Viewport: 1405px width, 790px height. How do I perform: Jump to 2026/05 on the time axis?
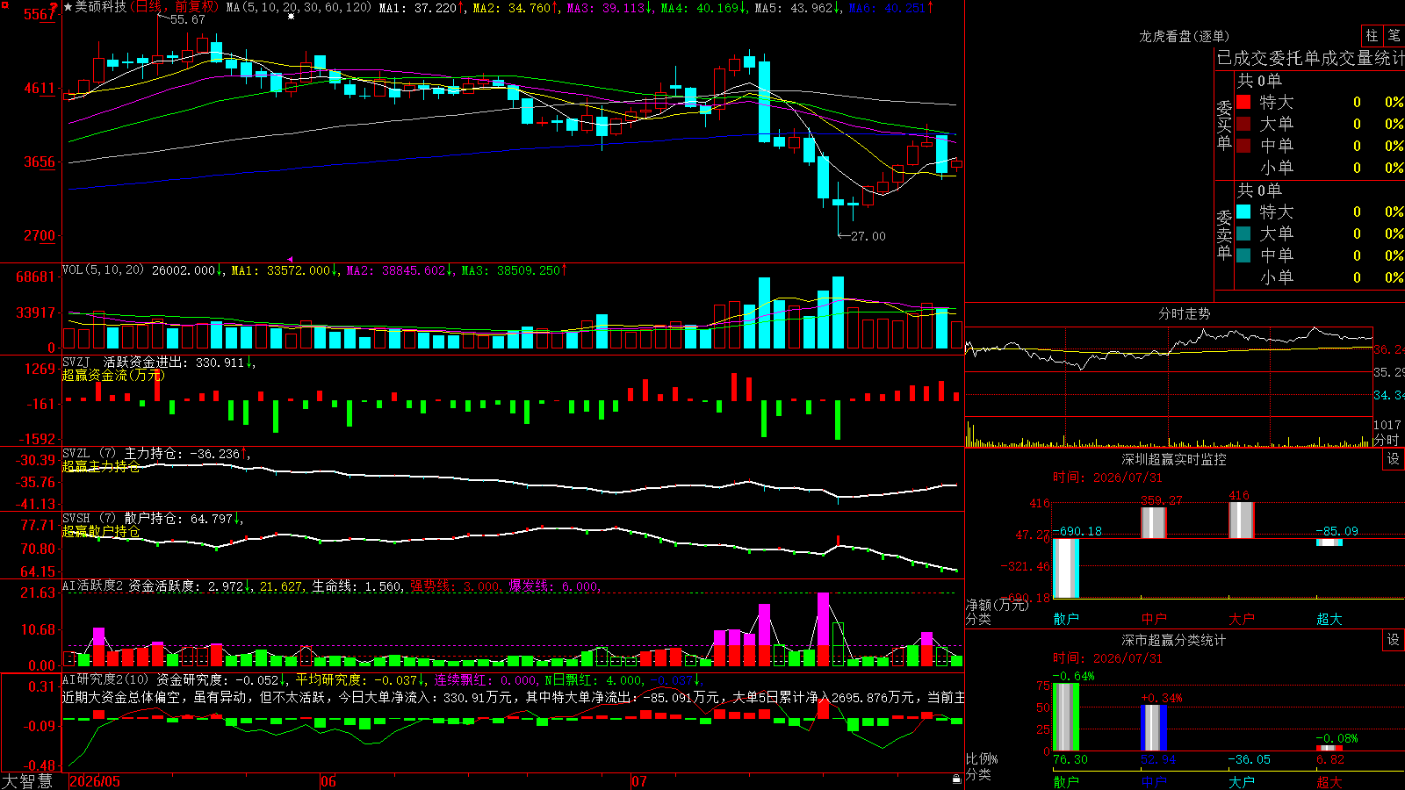pyautogui.click(x=95, y=781)
